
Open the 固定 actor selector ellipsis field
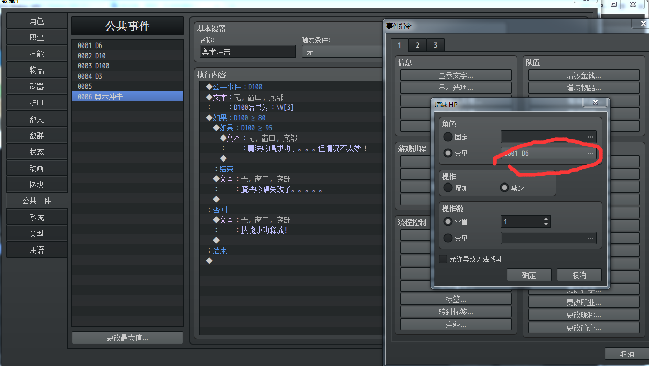[548, 137]
